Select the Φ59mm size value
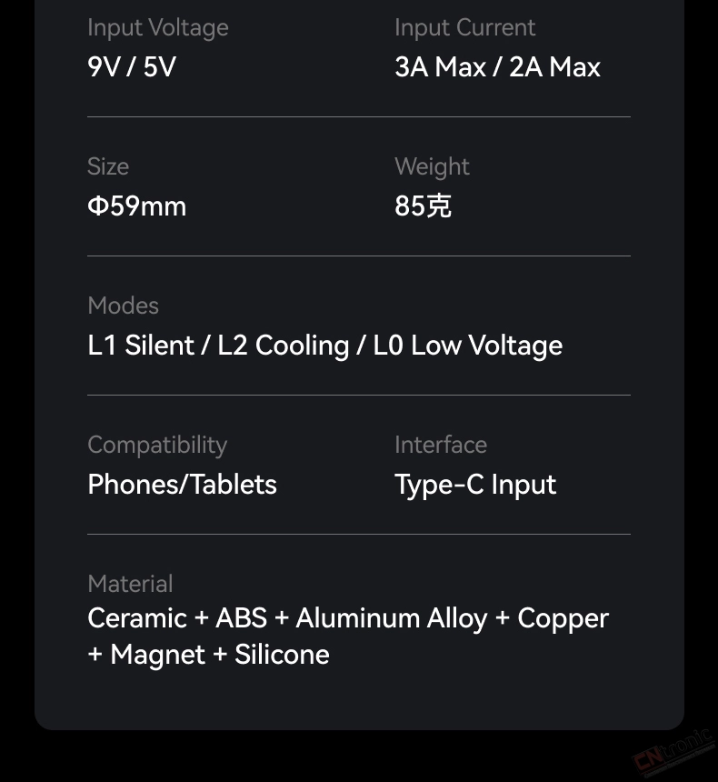 click(x=136, y=206)
